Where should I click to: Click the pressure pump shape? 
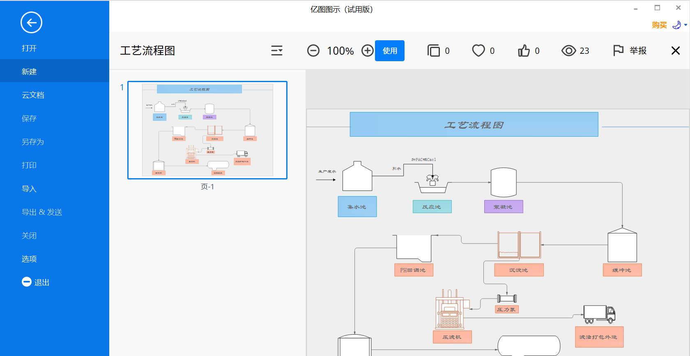point(507,299)
